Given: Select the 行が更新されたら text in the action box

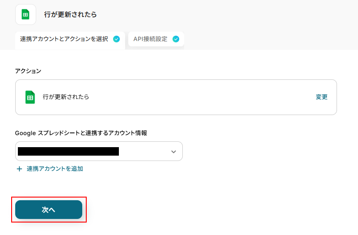Looking at the screenshot, I should tap(66, 97).
